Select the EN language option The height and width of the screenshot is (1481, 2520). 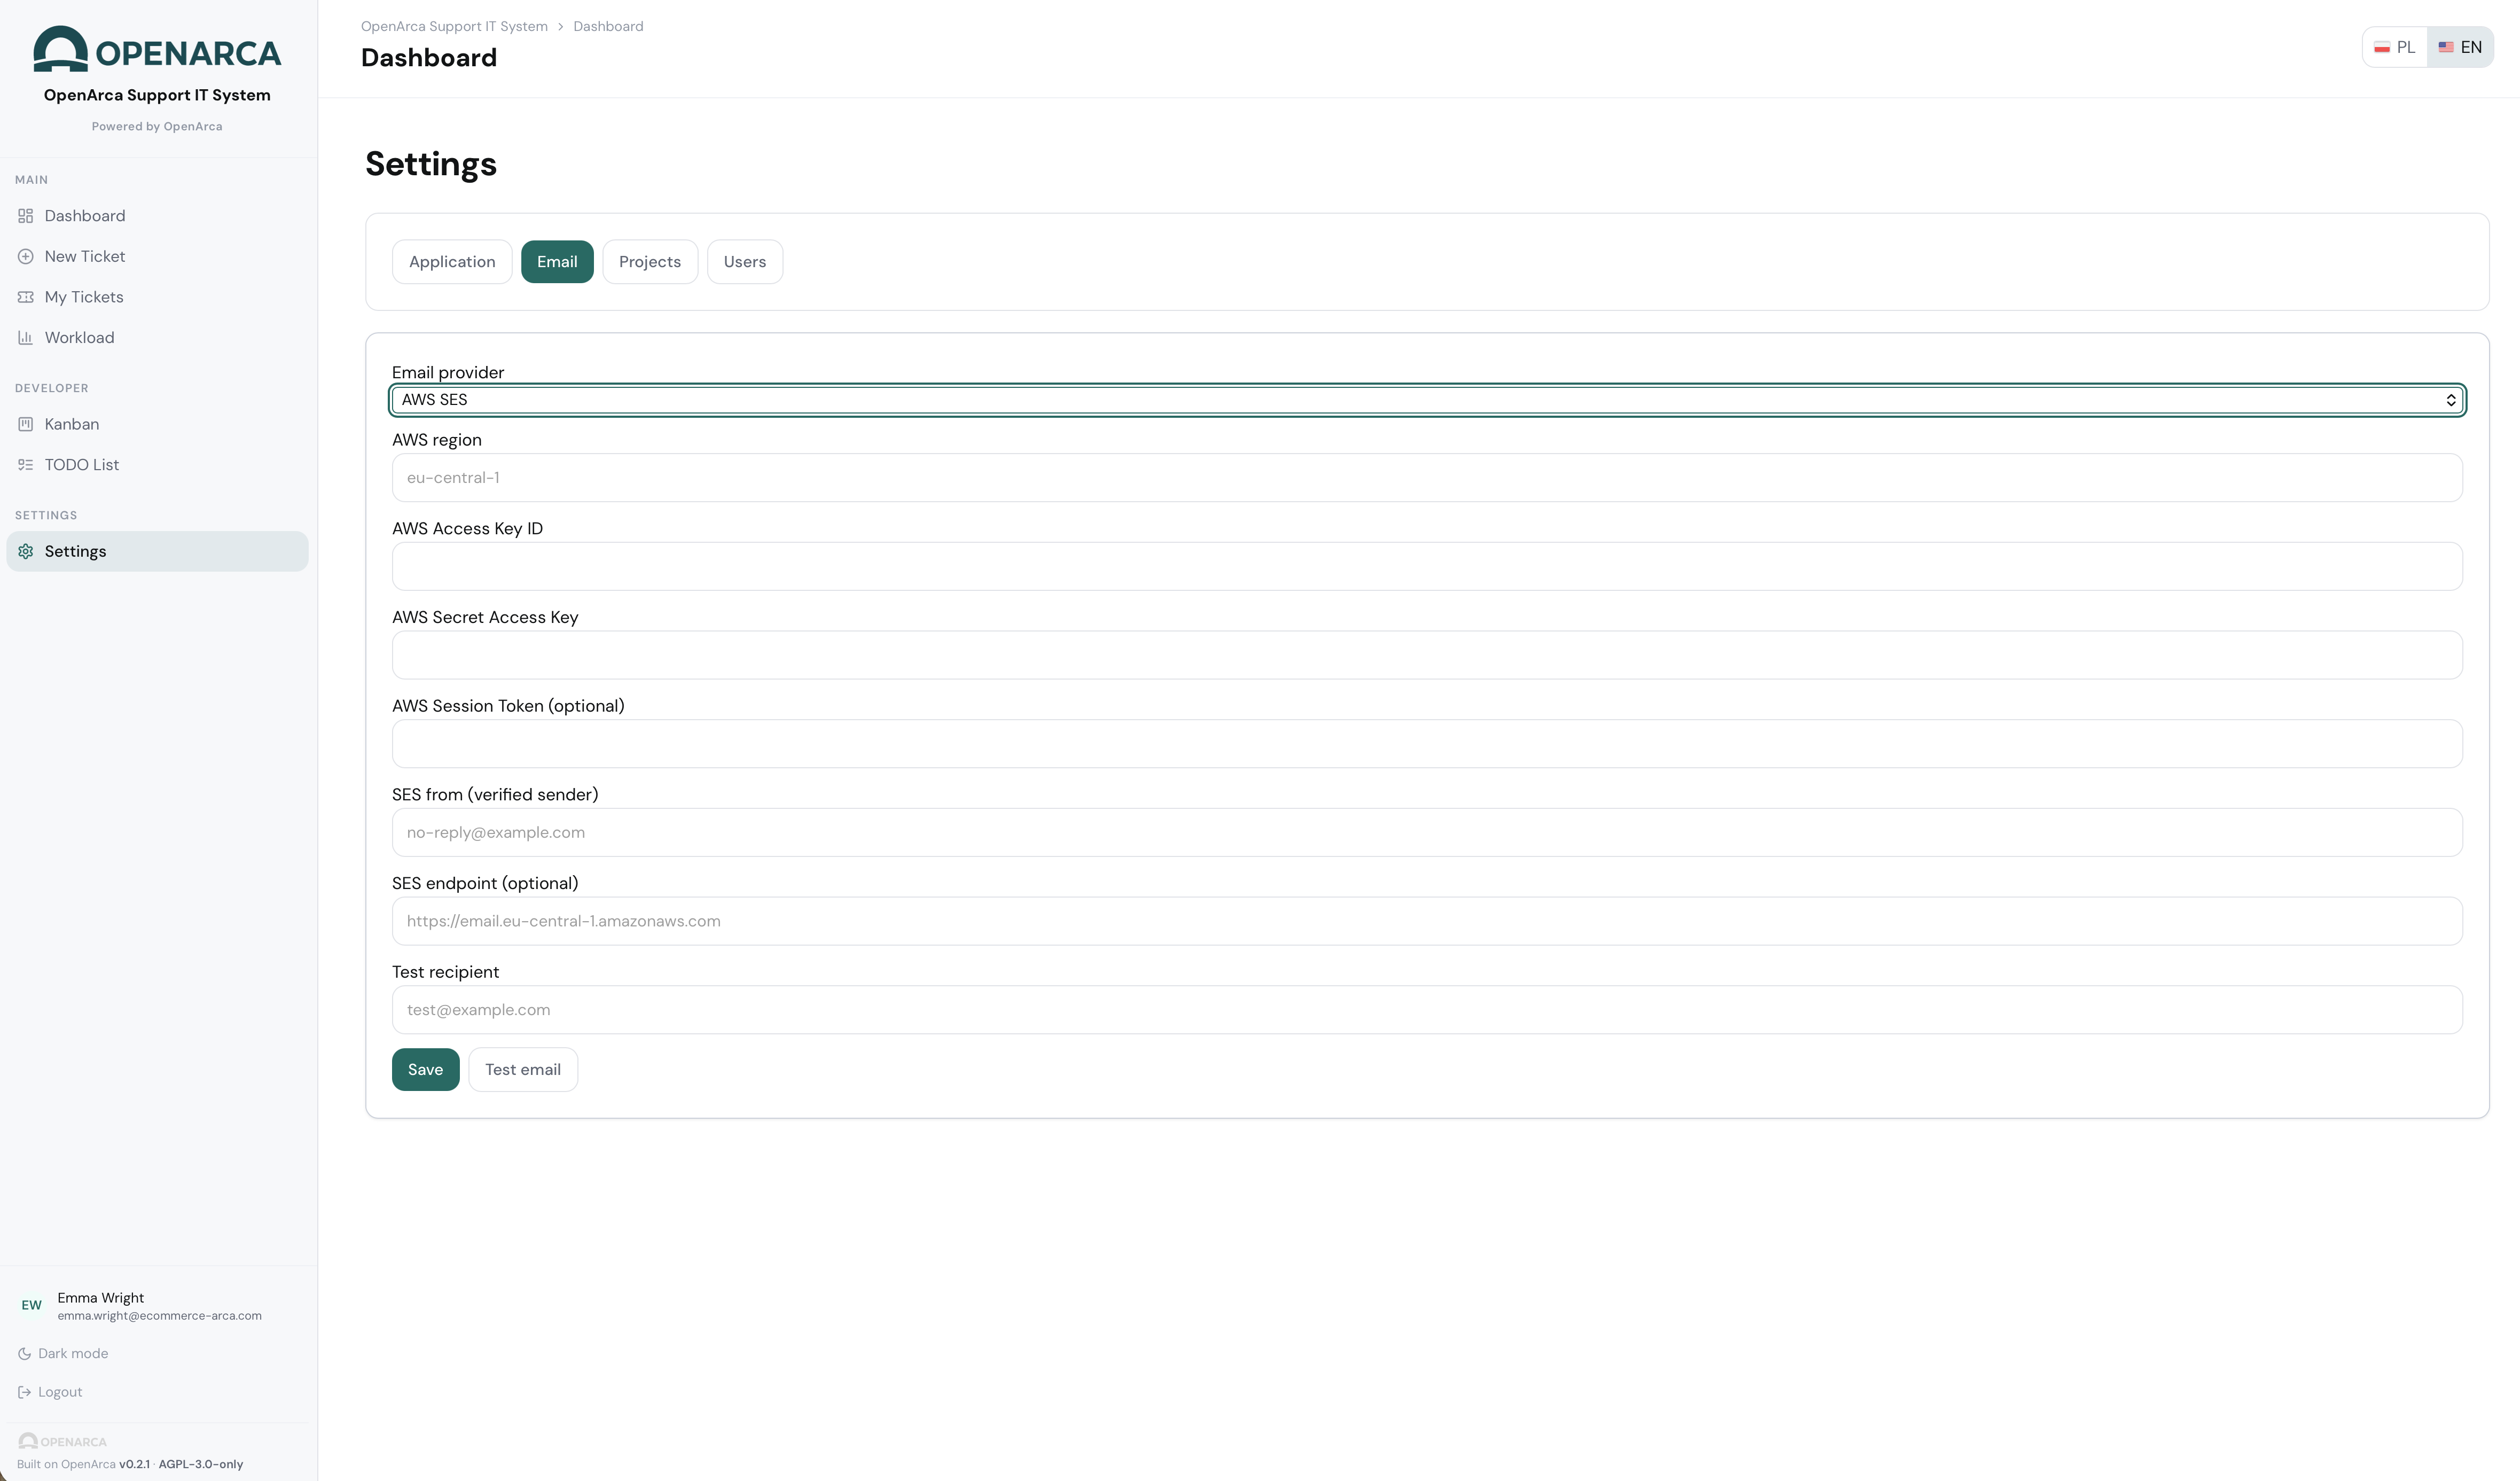[2461, 46]
